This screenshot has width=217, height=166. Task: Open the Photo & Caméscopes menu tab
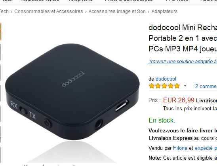tap(129, 1)
